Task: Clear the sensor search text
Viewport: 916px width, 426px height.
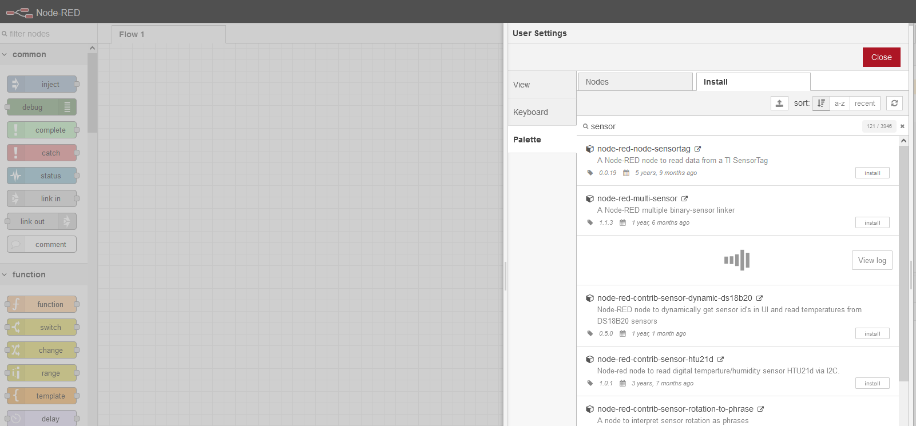Action: (902, 126)
